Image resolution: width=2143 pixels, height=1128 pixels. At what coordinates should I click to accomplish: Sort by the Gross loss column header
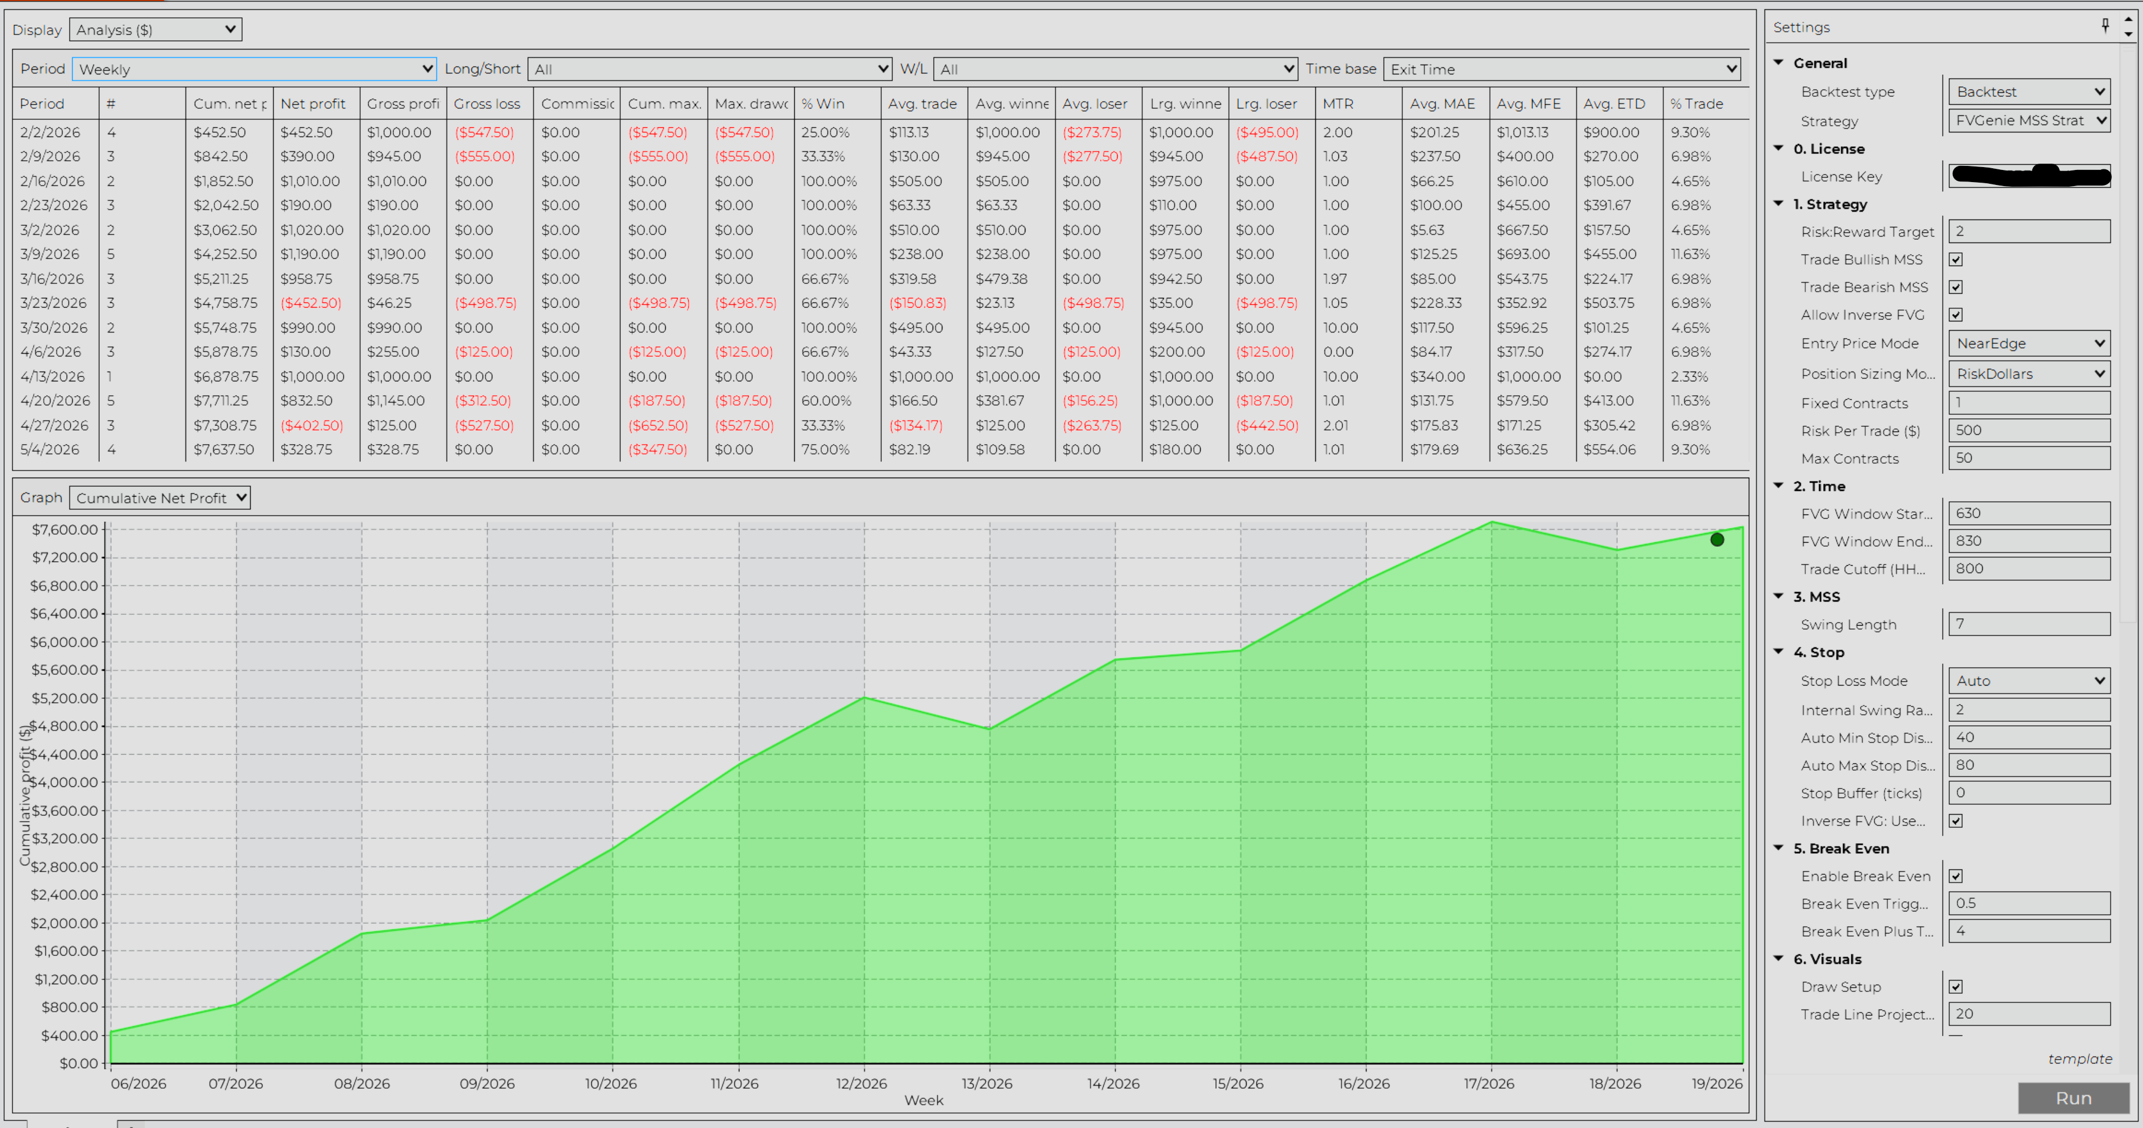tap(490, 104)
